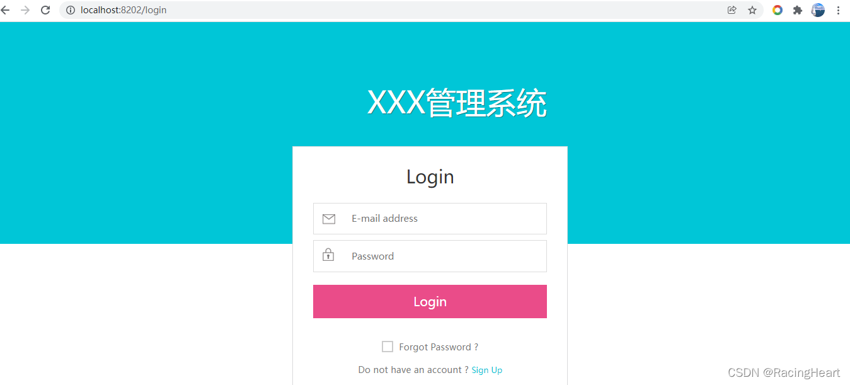Open the Sign Up link
This screenshot has width=850, height=385.
(x=487, y=370)
